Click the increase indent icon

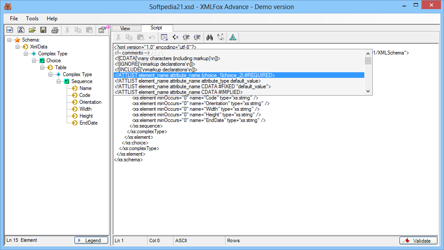(x=197, y=37)
